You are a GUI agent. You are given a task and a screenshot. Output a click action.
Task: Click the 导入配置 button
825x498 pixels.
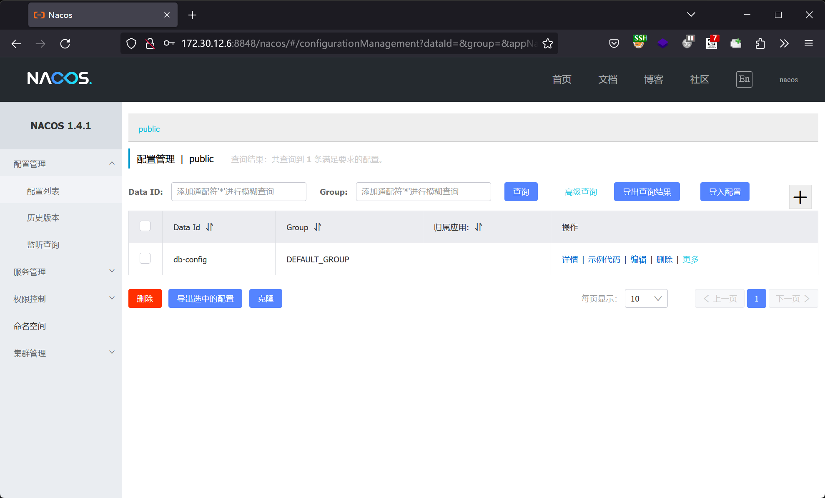click(x=725, y=192)
